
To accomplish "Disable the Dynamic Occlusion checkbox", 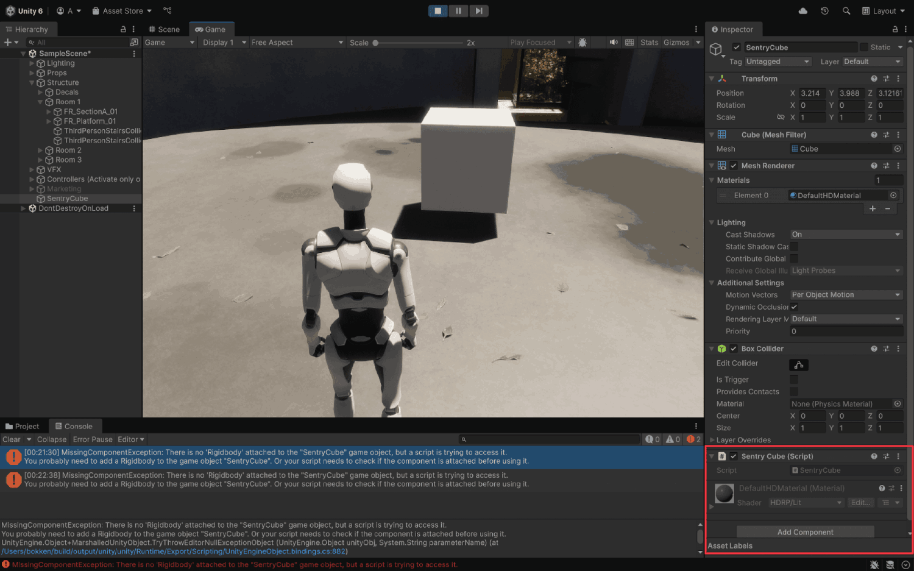I will pyautogui.click(x=794, y=307).
